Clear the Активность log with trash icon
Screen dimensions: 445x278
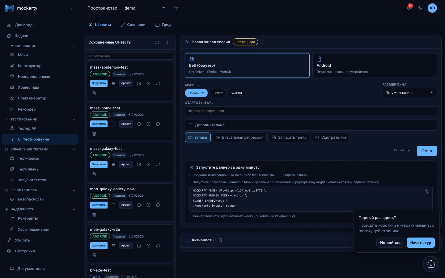220,240
